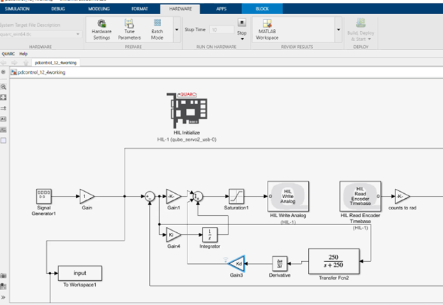Select the Saturation1 block
This screenshot has height=305, width=443.
tap(236, 197)
